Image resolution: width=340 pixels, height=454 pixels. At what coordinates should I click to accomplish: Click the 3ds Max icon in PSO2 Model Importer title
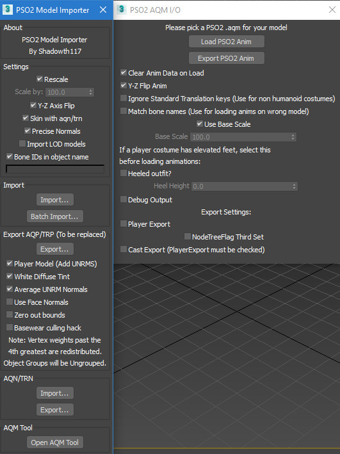pyautogui.click(x=8, y=10)
